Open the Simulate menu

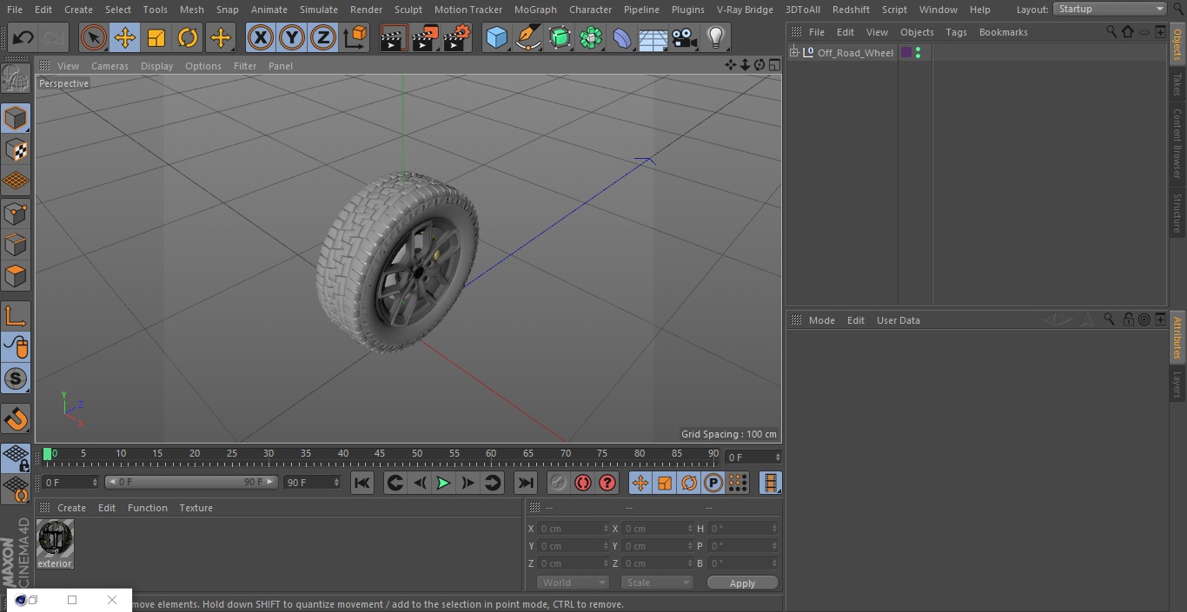click(319, 10)
